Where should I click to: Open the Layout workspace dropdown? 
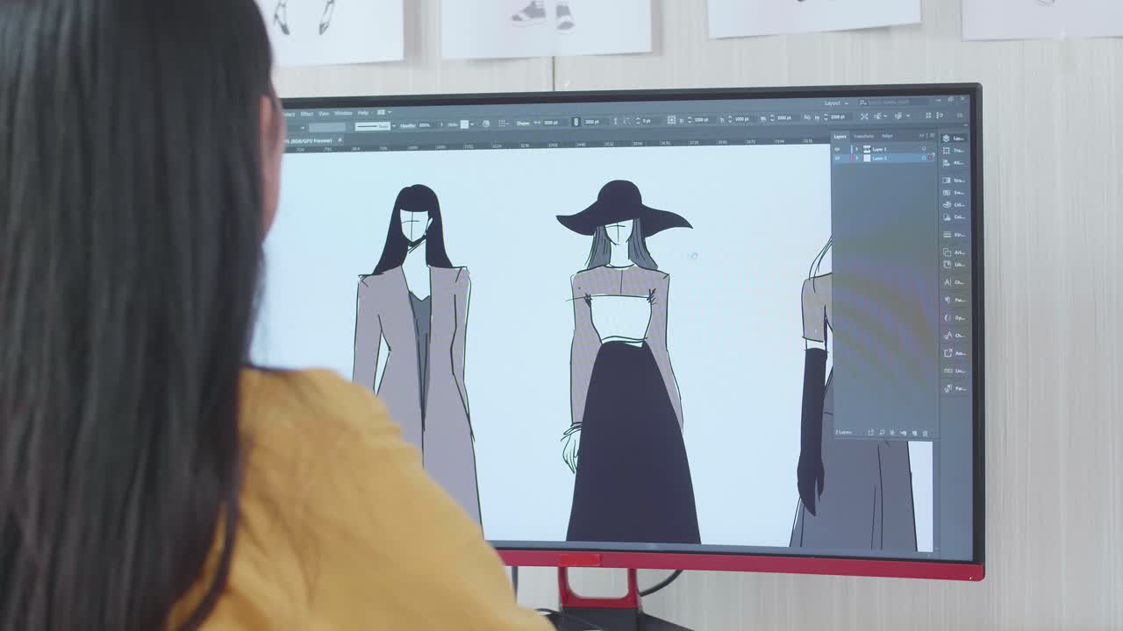point(836,103)
